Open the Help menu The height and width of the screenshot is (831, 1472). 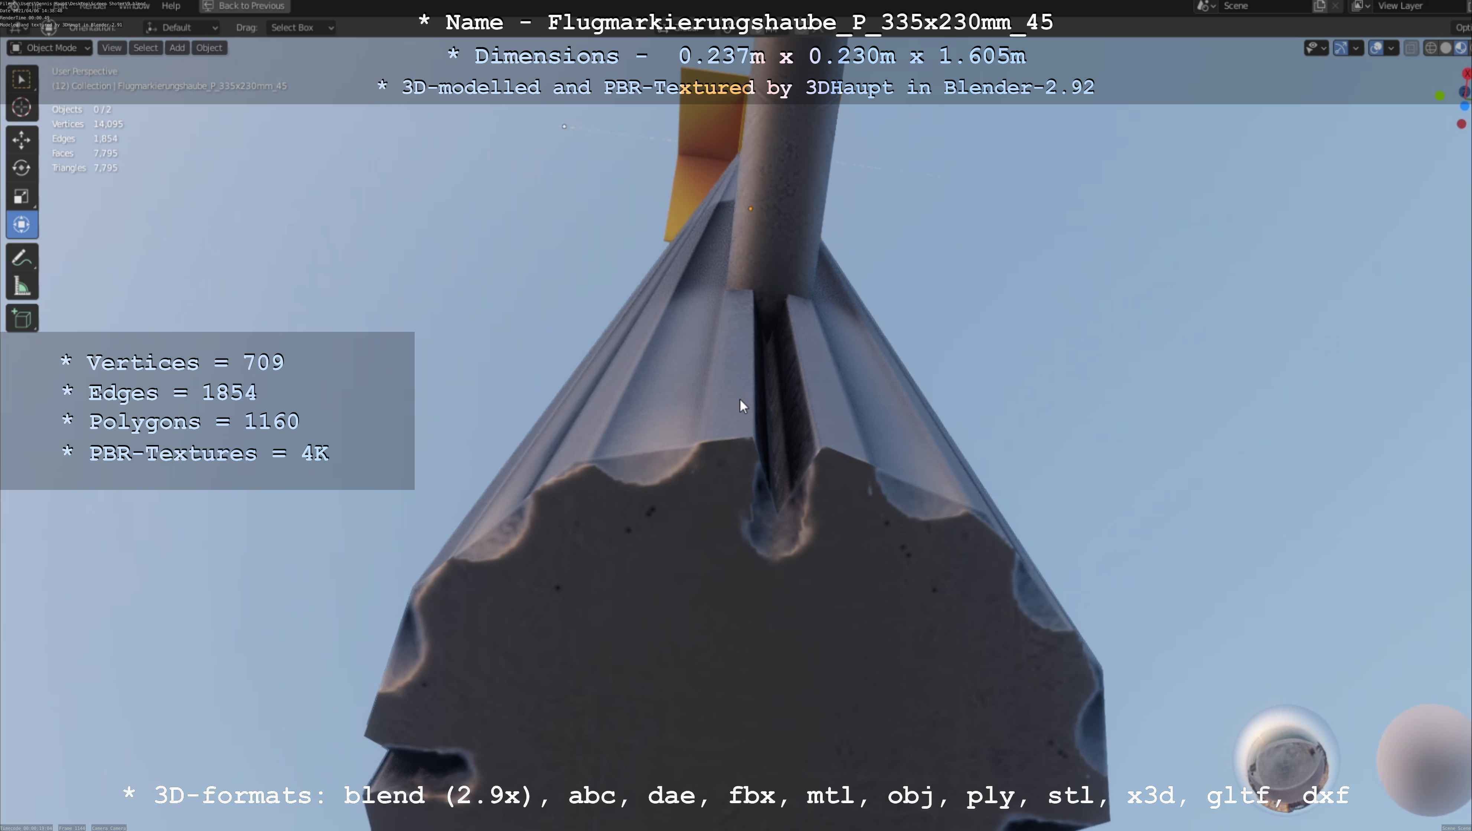[x=171, y=6]
